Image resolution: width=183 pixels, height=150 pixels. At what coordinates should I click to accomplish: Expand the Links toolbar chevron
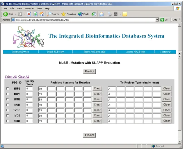[180, 19]
